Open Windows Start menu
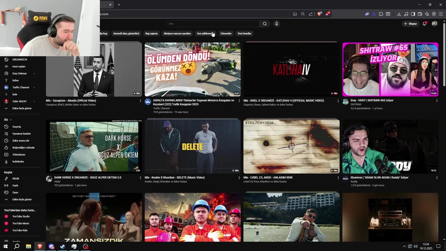This screenshot has height=251, width=446. (6, 246)
